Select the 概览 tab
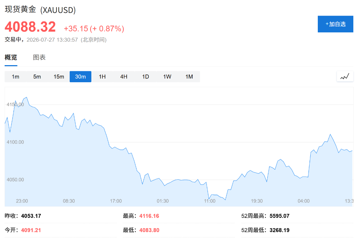The image size is (364, 241). coord(11,57)
